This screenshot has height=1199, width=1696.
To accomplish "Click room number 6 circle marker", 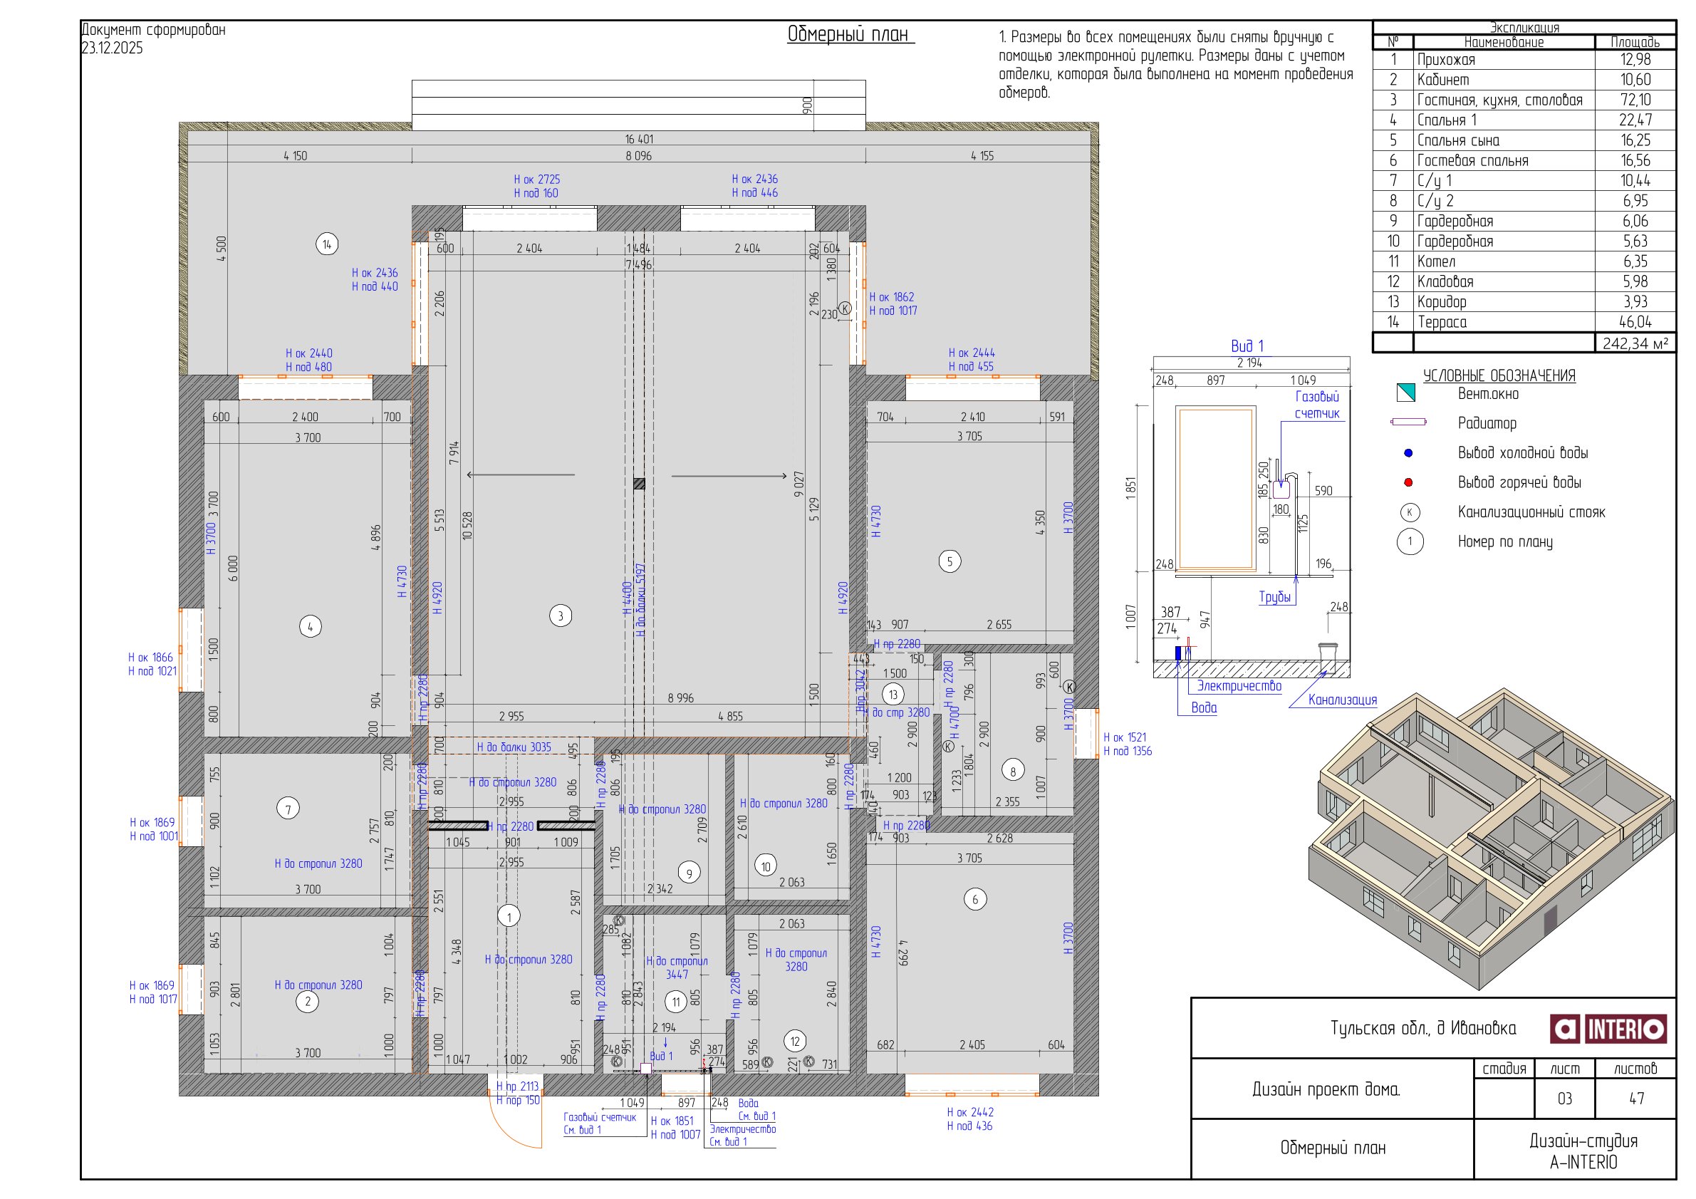I will coord(974,899).
